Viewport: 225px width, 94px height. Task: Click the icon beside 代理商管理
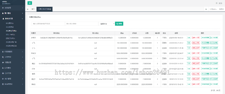(3, 52)
